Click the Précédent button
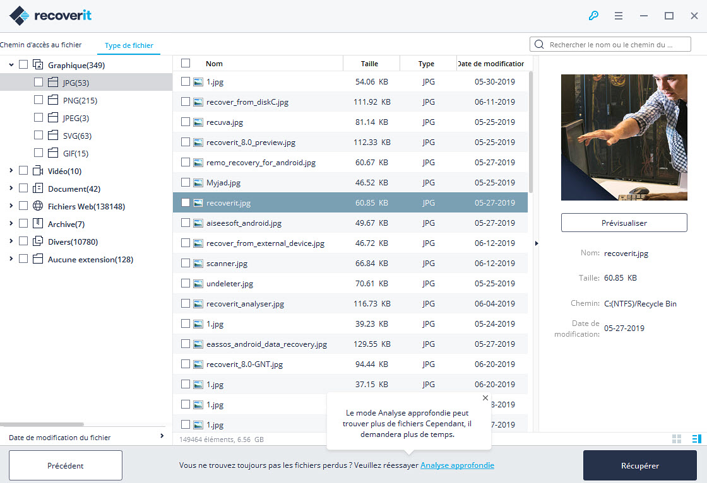The image size is (707, 483). pos(66,465)
